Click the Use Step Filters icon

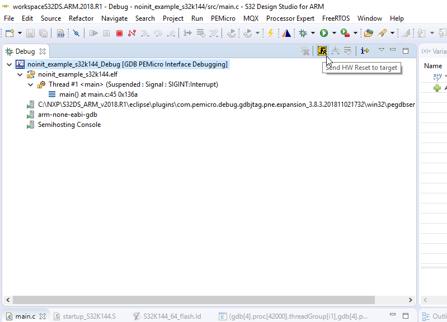point(214,34)
